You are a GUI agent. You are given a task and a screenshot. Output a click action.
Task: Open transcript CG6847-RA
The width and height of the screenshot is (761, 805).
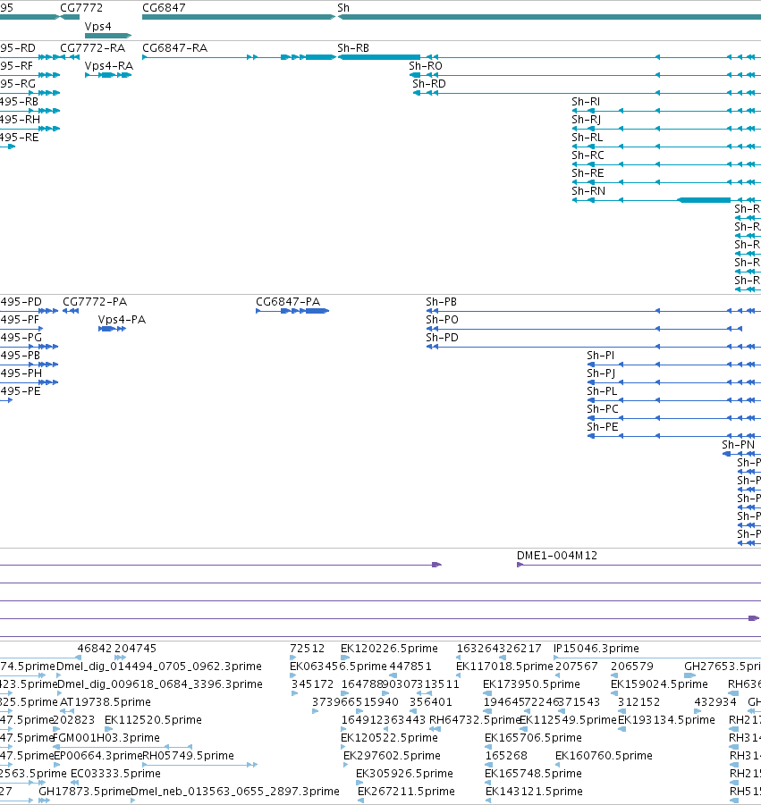(174, 47)
